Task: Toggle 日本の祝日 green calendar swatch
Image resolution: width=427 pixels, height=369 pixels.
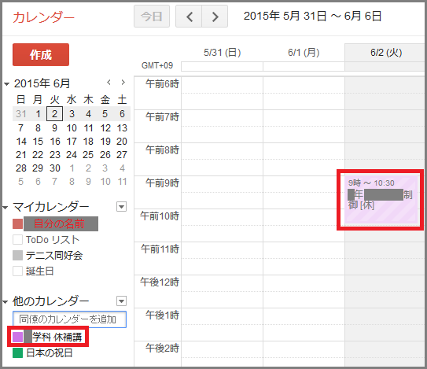Action: pos(17,353)
